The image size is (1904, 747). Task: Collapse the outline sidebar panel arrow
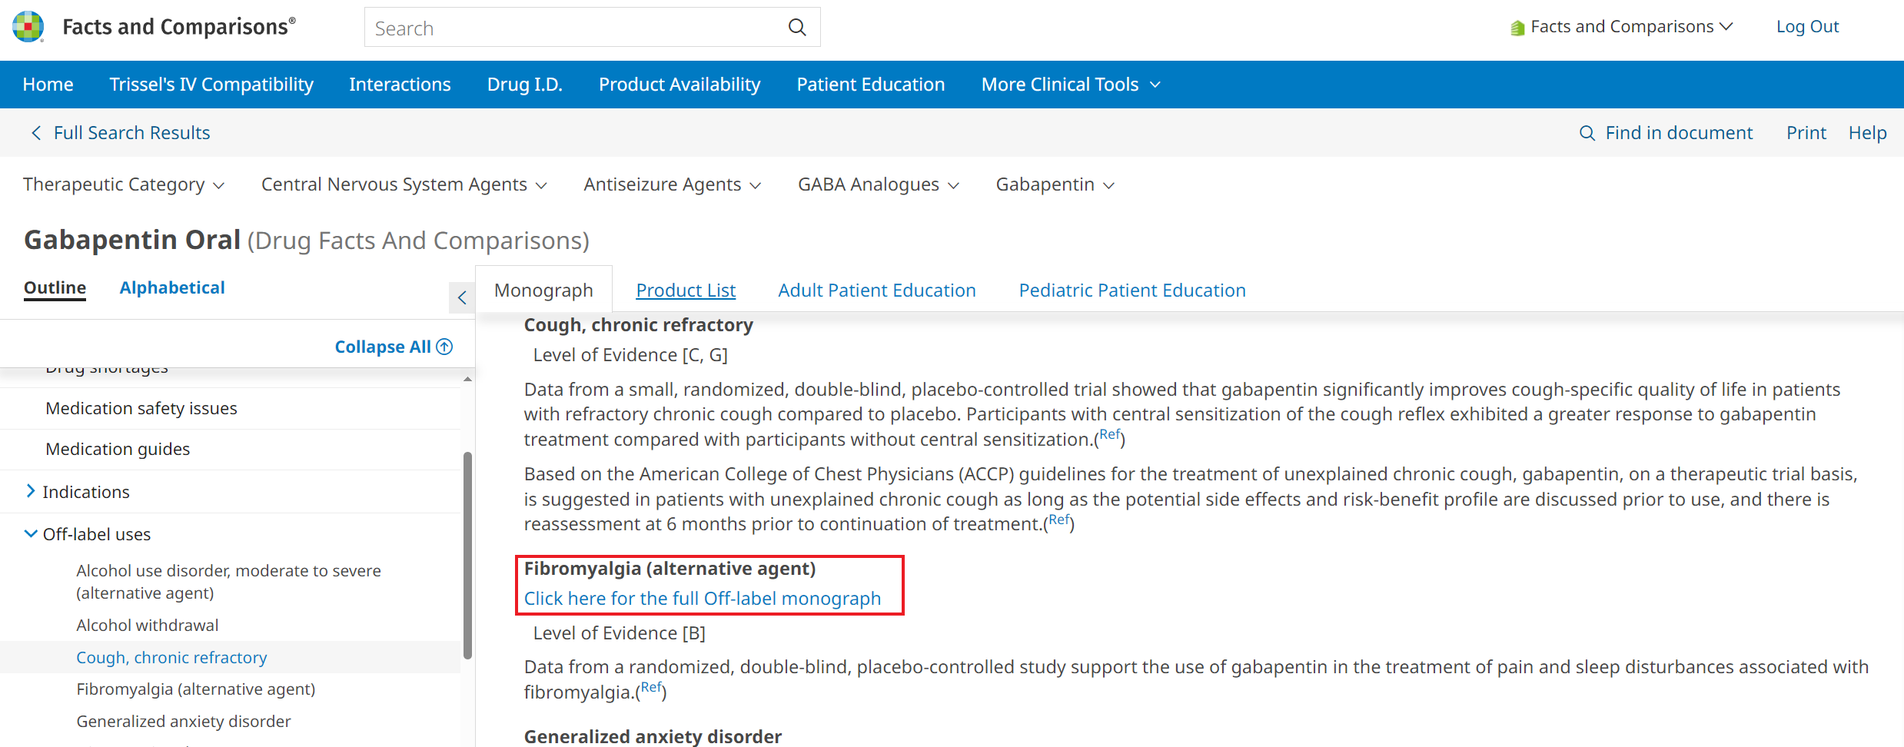[x=462, y=298]
